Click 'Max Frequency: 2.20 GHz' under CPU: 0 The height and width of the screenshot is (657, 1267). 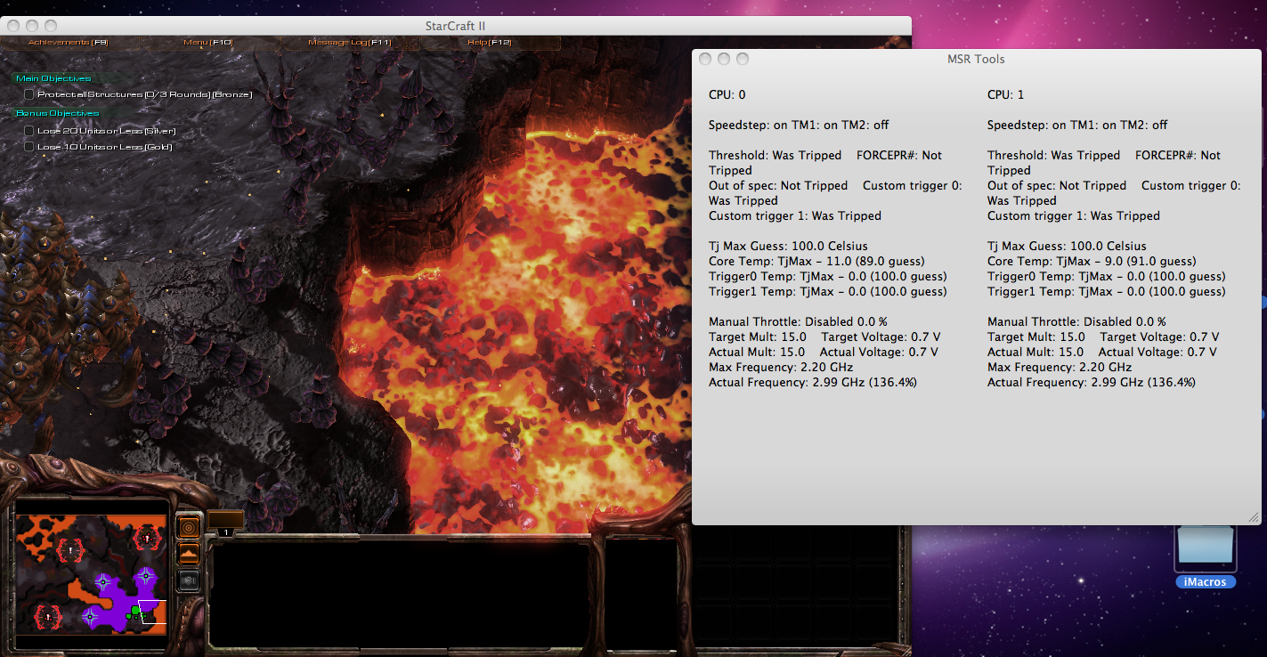pyautogui.click(x=781, y=367)
